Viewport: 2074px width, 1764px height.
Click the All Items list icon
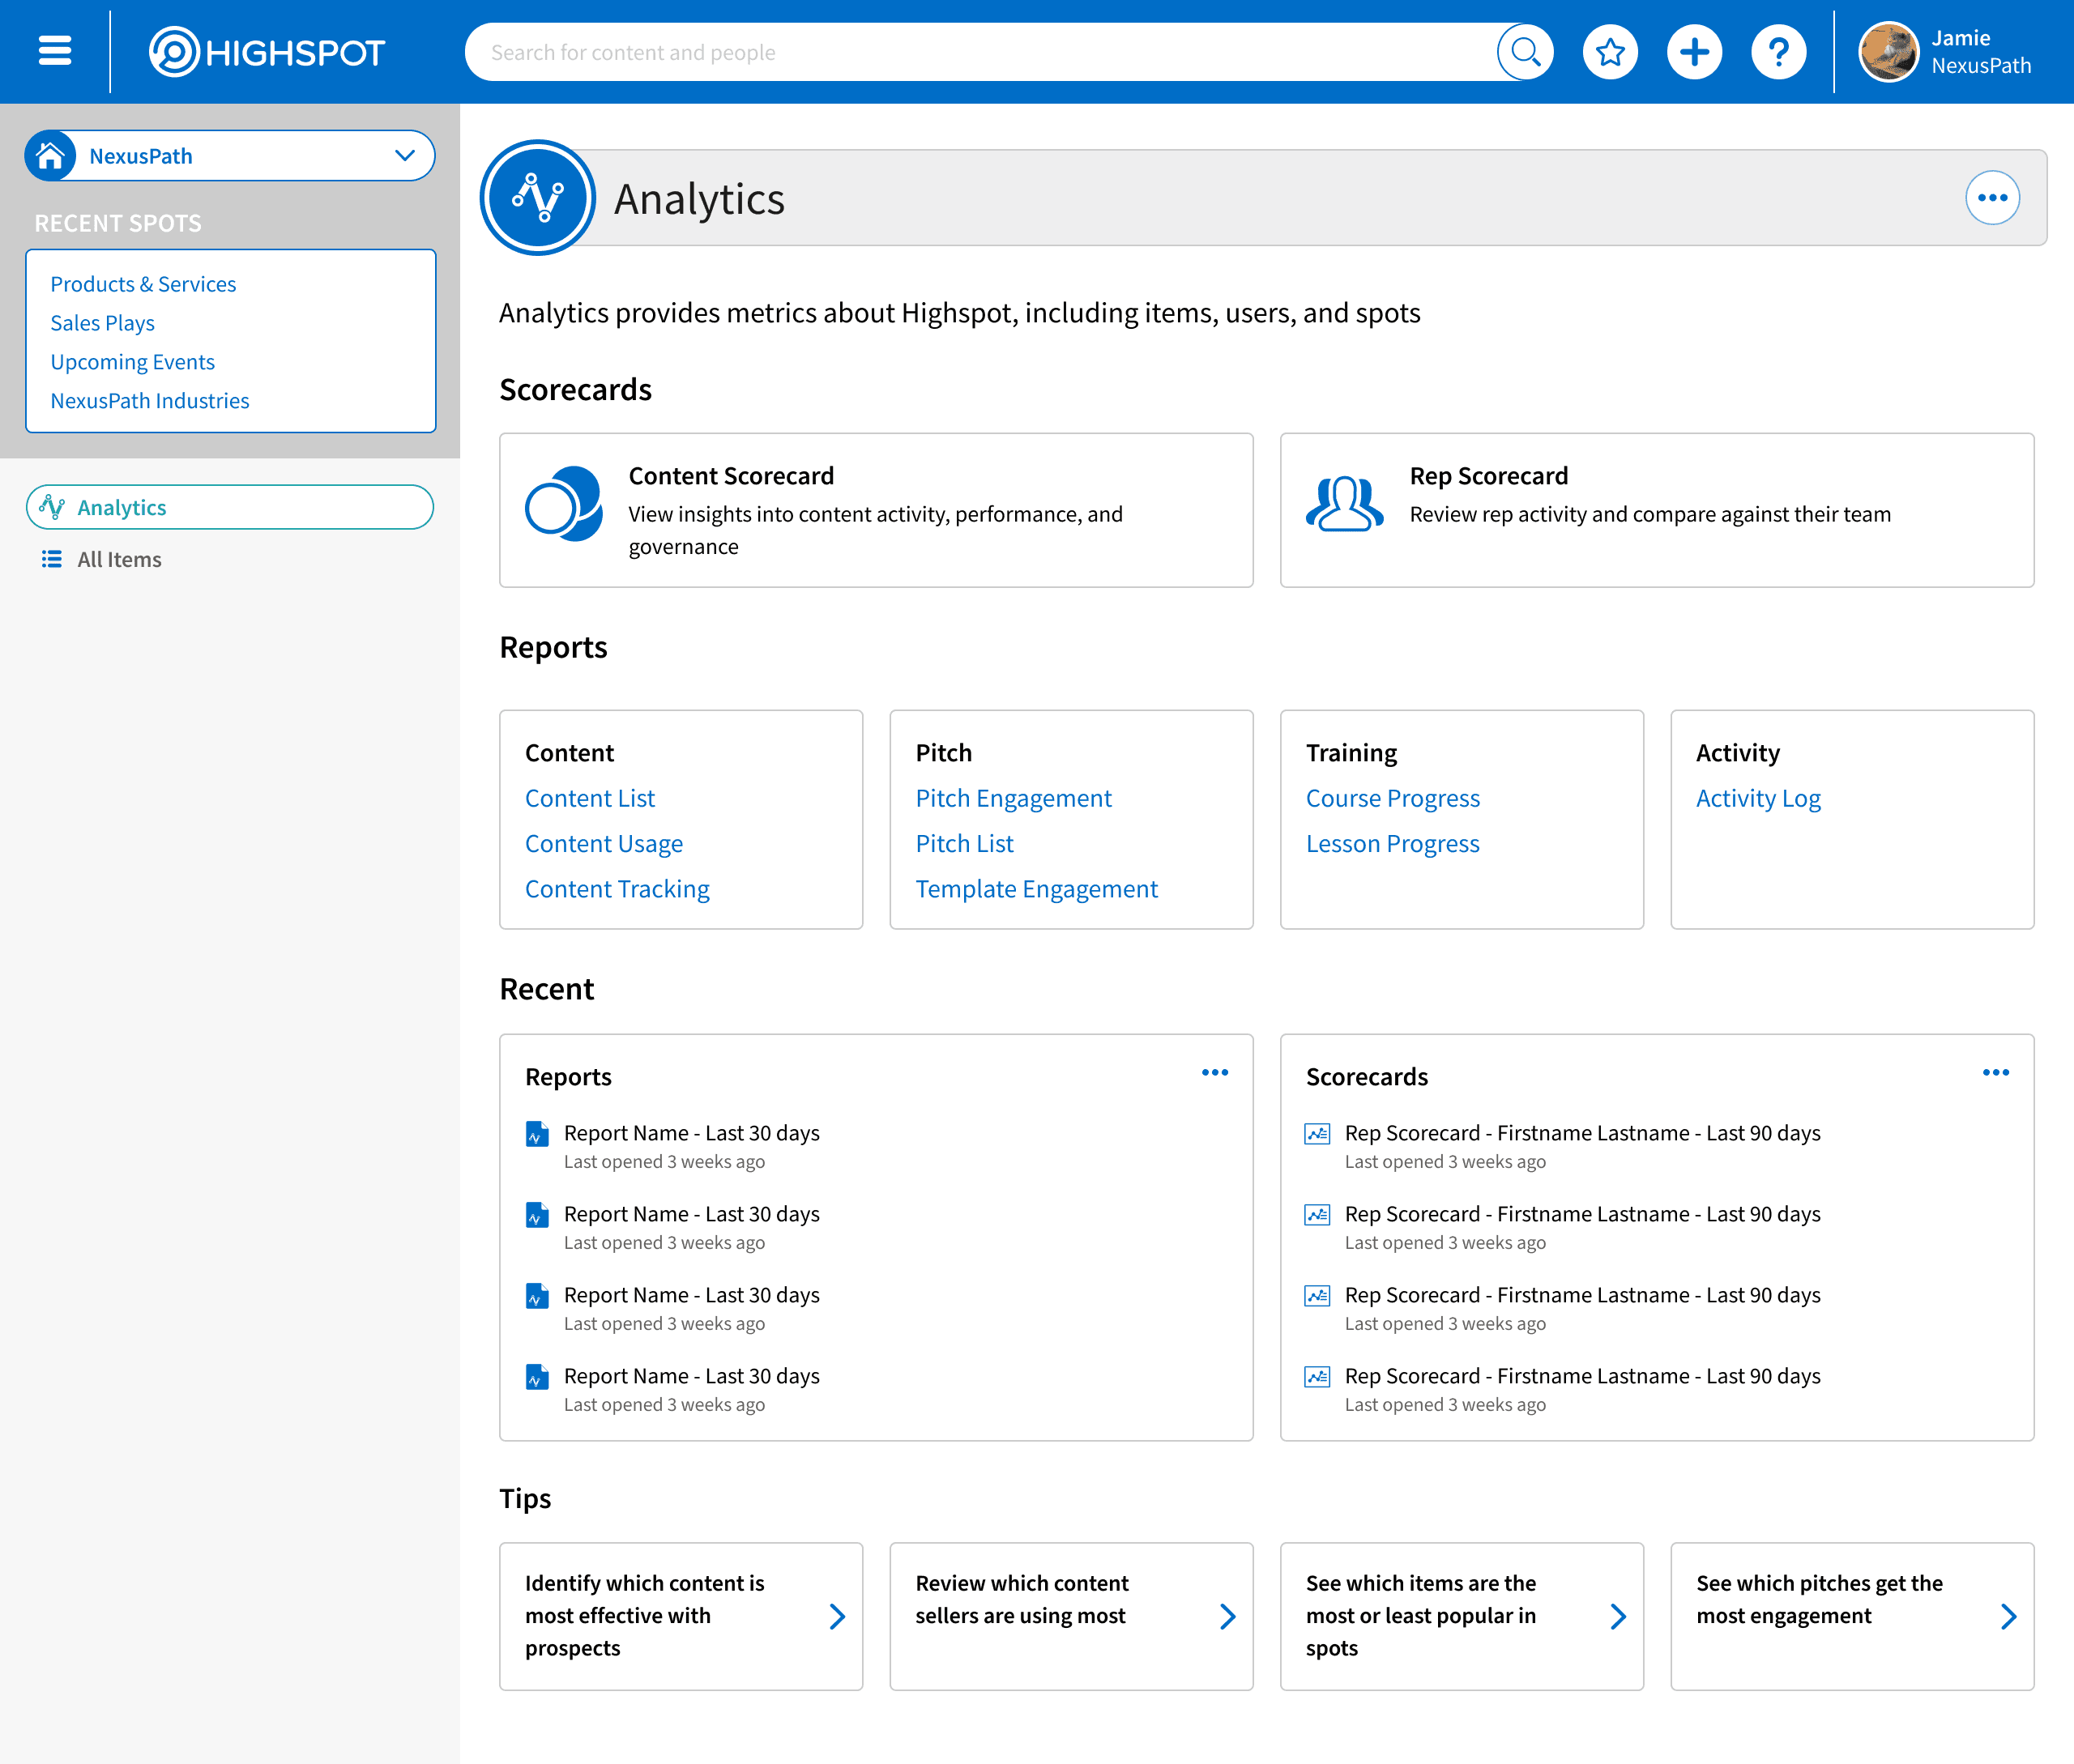coord(51,559)
